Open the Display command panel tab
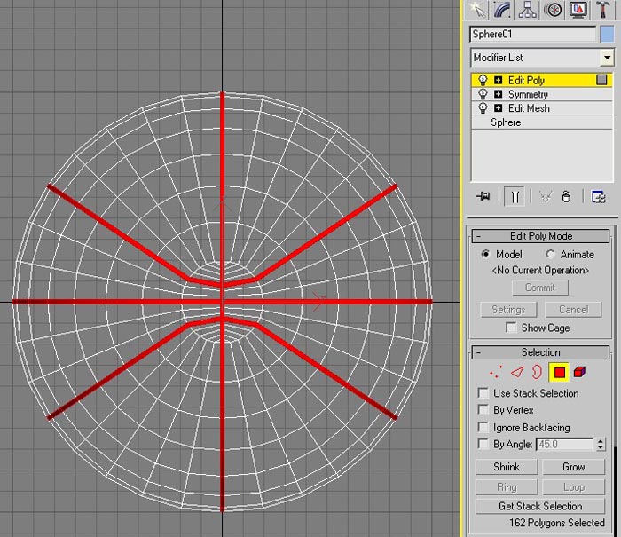 point(578,10)
